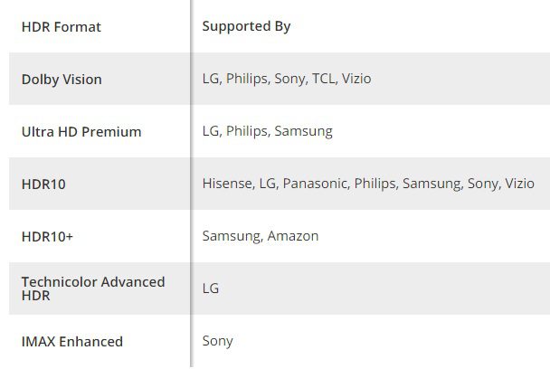This screenshot has height=369, width=550.
Task: Click Sony in the HDR10 row
Action: pos(481,184)
